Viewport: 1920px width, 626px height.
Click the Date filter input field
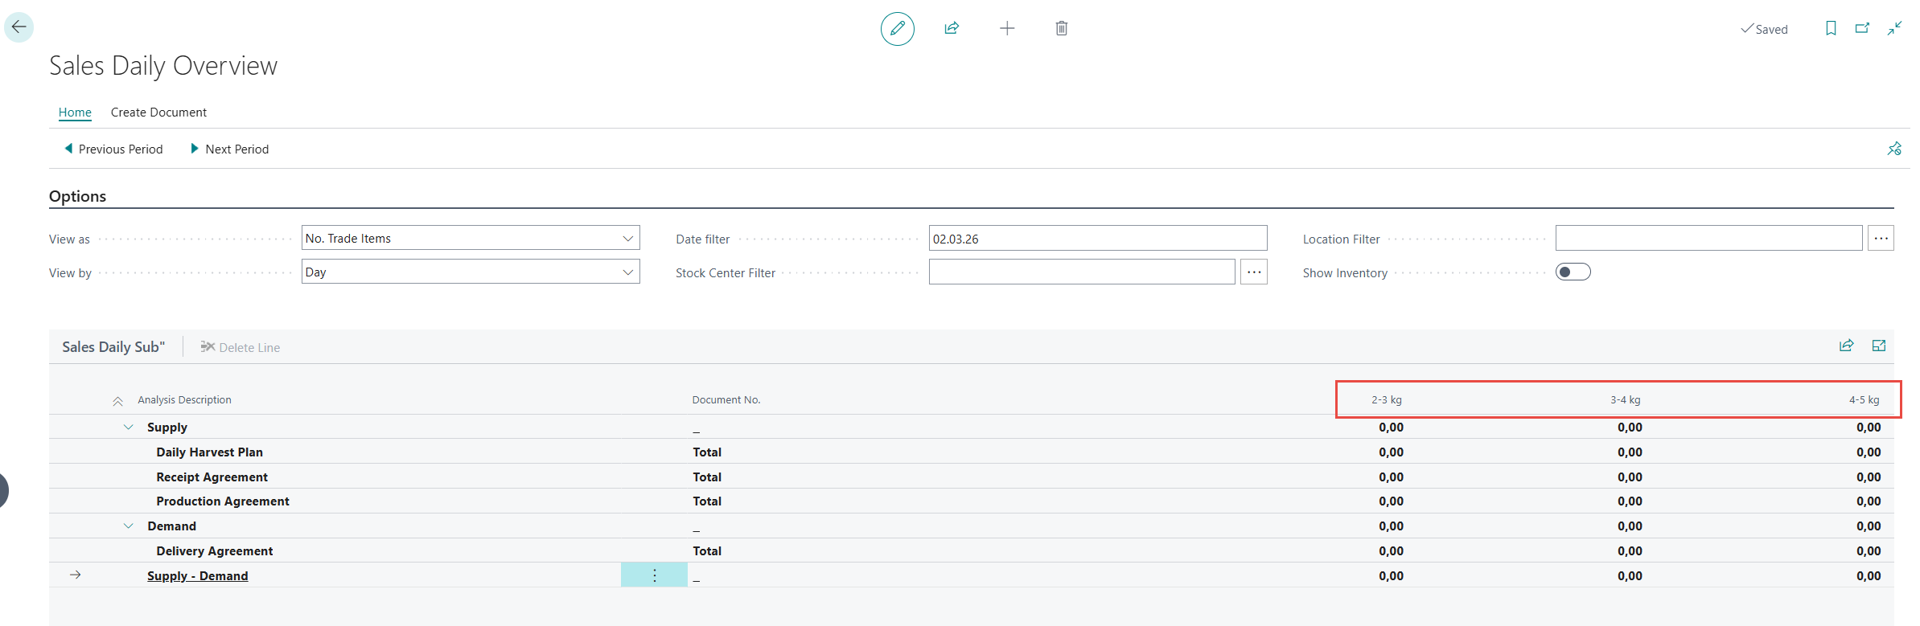[1097, 239]
